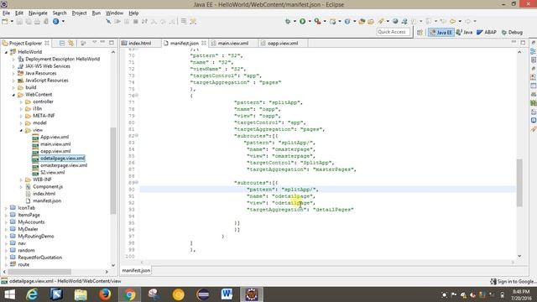The width and height of the screenshot is (537, 302).
Task: Select manifest.json in Project Explorer
Action: (x=47, y=201)
